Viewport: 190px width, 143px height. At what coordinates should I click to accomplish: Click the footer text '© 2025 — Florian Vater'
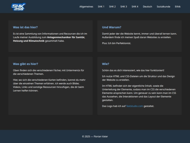95,137
